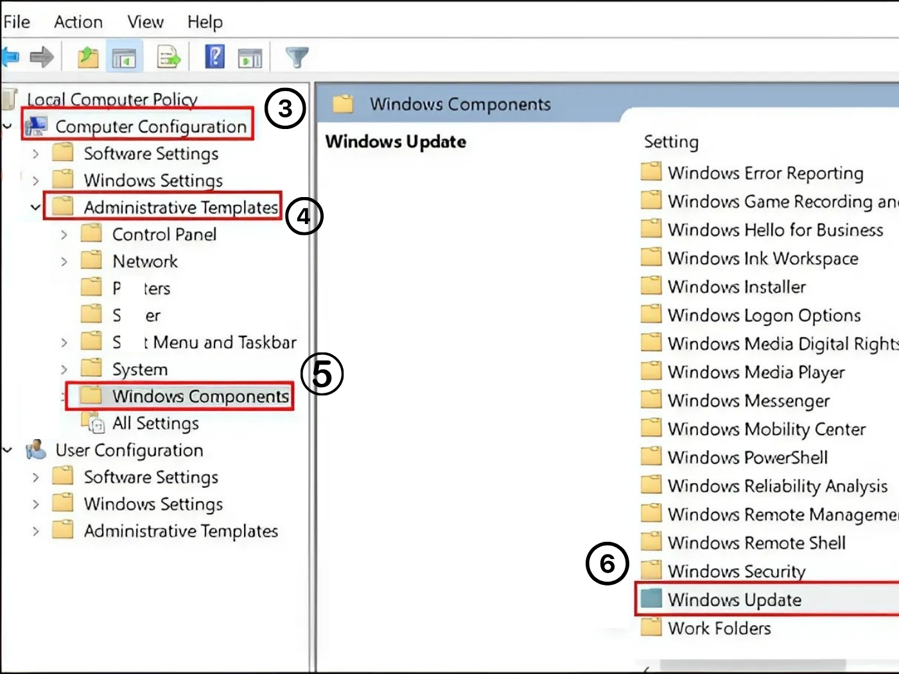Click the User Configuration user icon
Screen dimensions: 899x674
coord(36,450)
